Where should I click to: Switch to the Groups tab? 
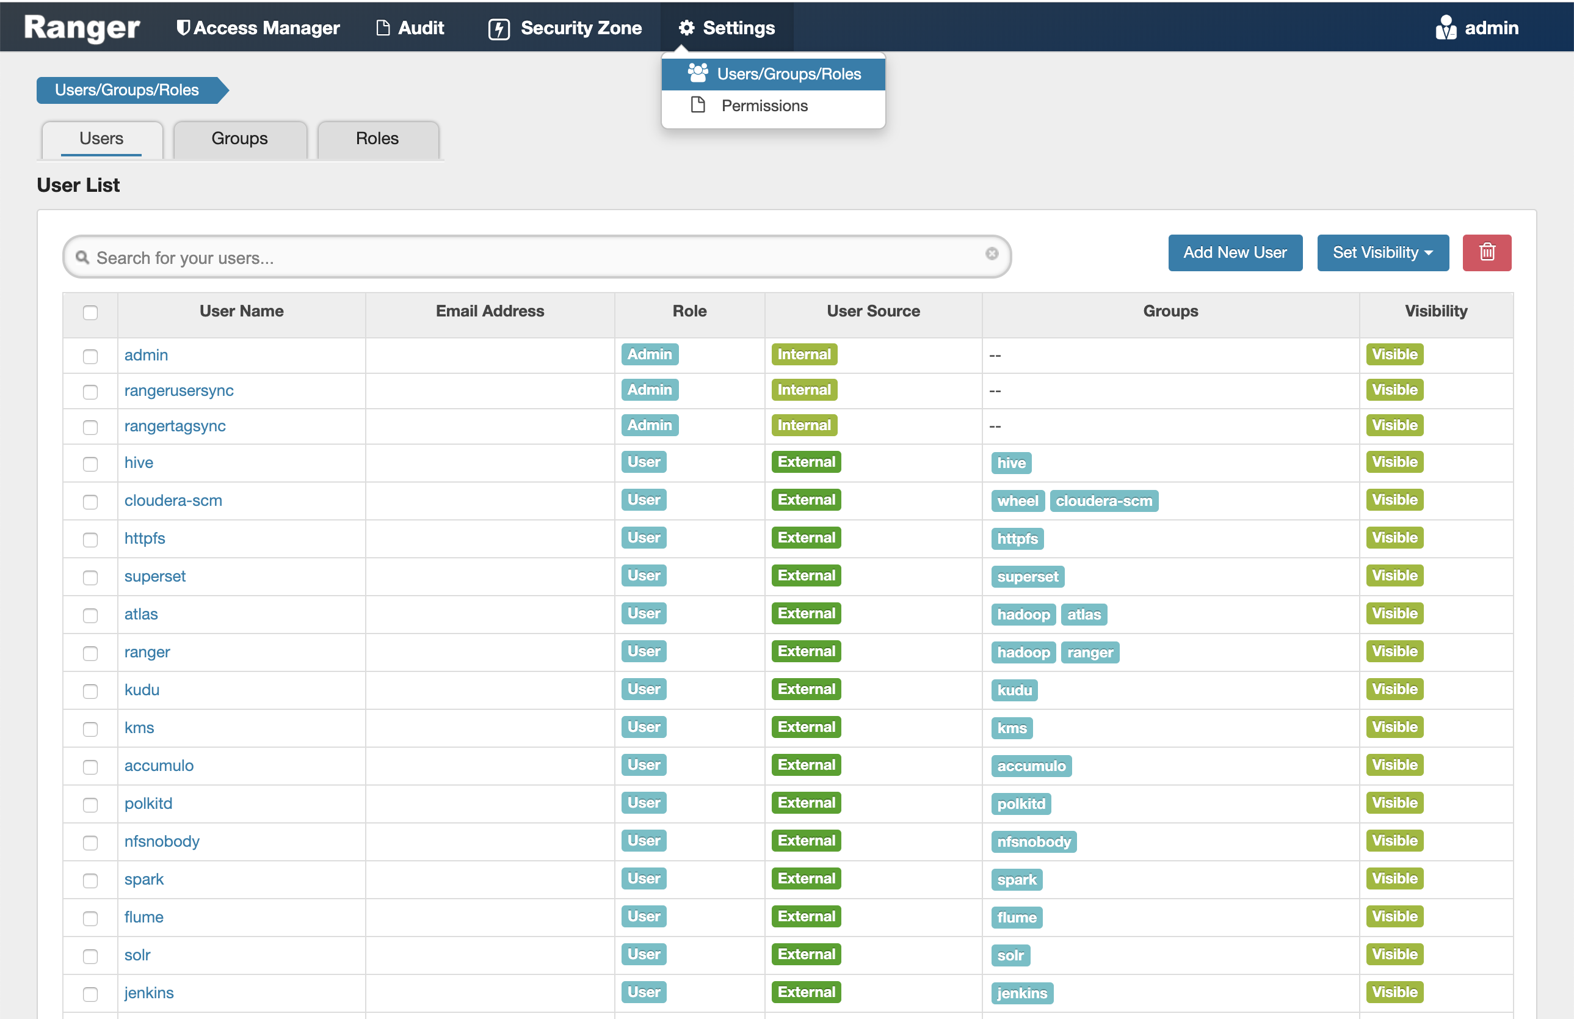pos(239,138)
